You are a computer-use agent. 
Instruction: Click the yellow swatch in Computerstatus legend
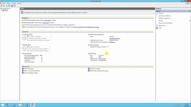(x=28, y=38)
